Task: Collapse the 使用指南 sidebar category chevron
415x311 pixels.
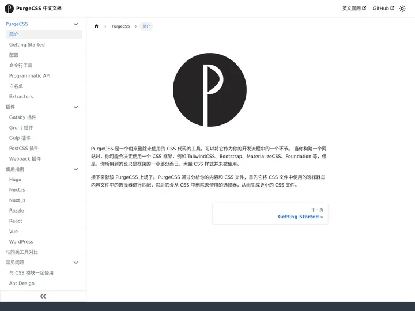Action: pyautogui.click(x=76, y=169)
